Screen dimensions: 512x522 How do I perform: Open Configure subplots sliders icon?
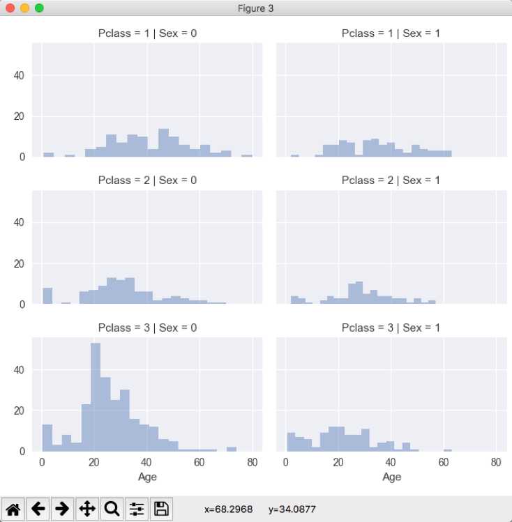coord(136,509)
